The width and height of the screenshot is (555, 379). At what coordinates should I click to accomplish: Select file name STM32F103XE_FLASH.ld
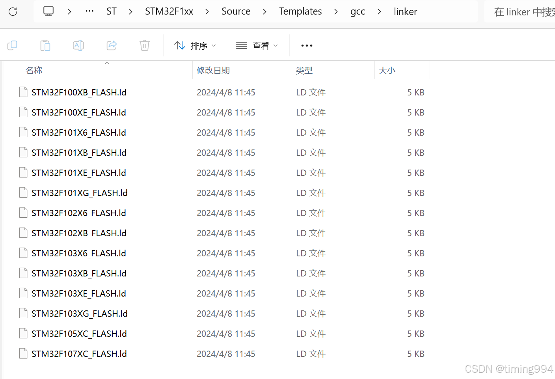click(79, 293)
